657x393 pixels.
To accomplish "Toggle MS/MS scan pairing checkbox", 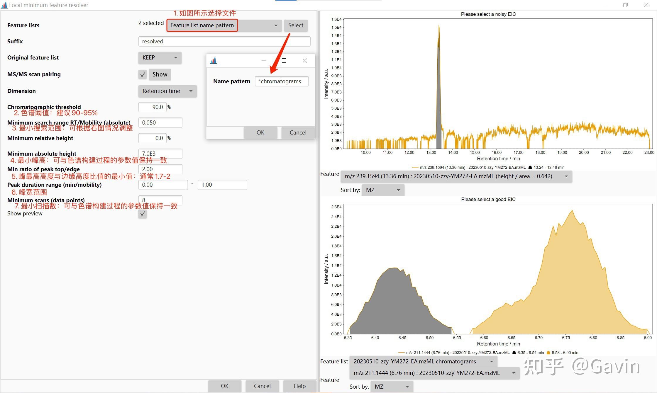I will click(x=143, y=74).
